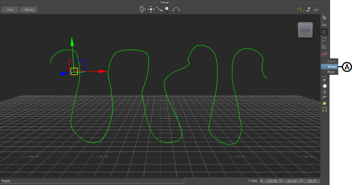Click the Z coordinate field -22.27
The height and width of the screenshot is (185, 352).
coord(312,181)
